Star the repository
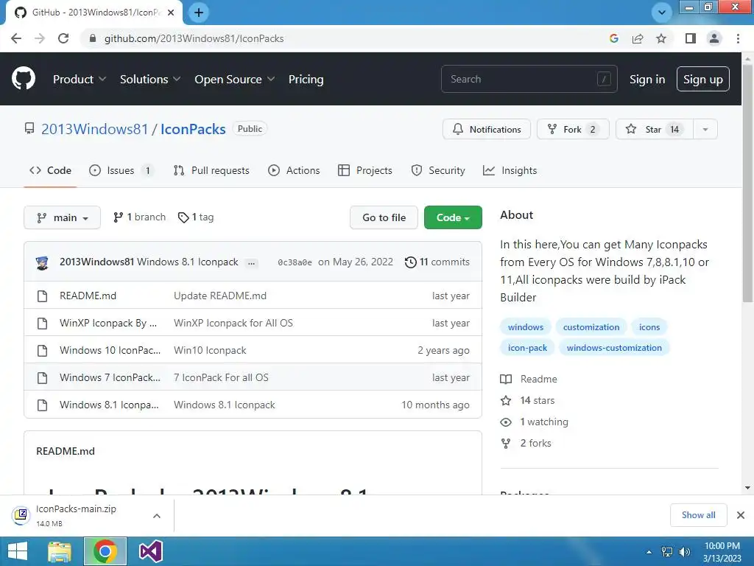 [654, 130]
